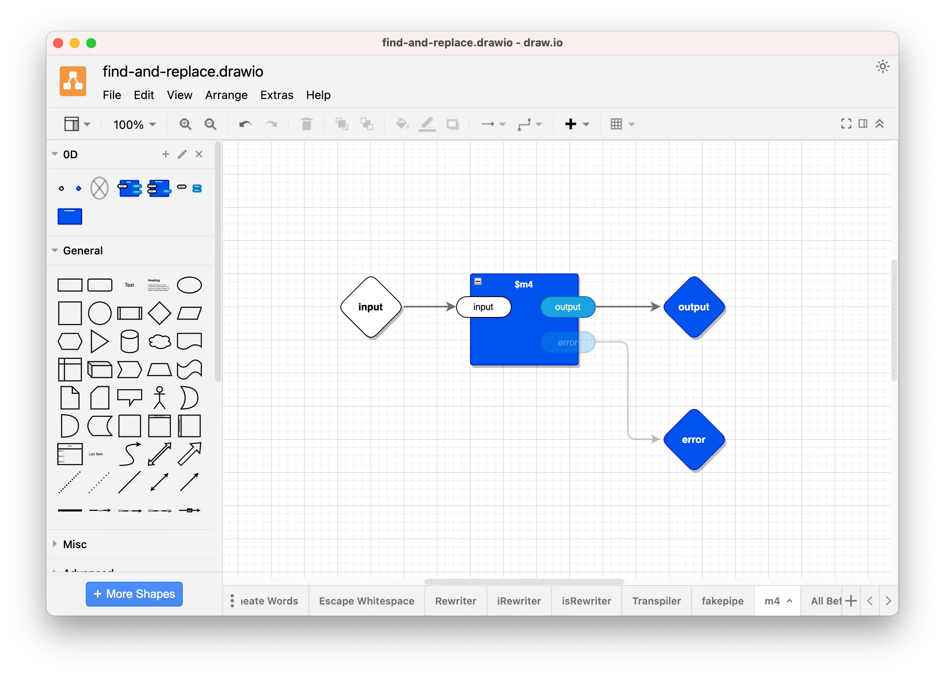
Task: Click the Zoom Out magnifier icon
Action: [211, 124]
